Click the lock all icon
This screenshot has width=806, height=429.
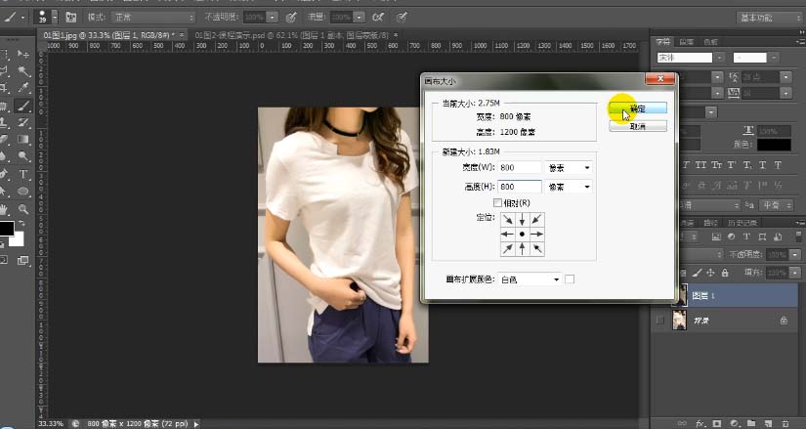[x=725, y=273]
